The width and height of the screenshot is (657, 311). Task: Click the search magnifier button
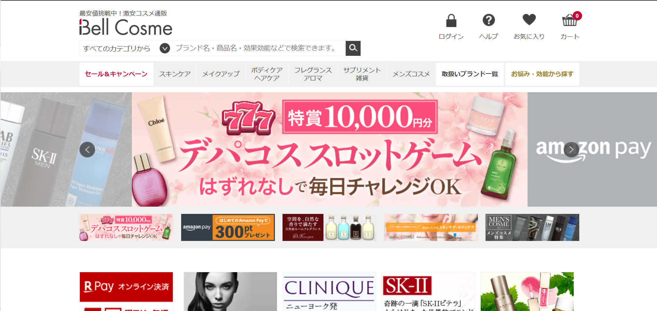pyautogui.click(x=353, y=48)
